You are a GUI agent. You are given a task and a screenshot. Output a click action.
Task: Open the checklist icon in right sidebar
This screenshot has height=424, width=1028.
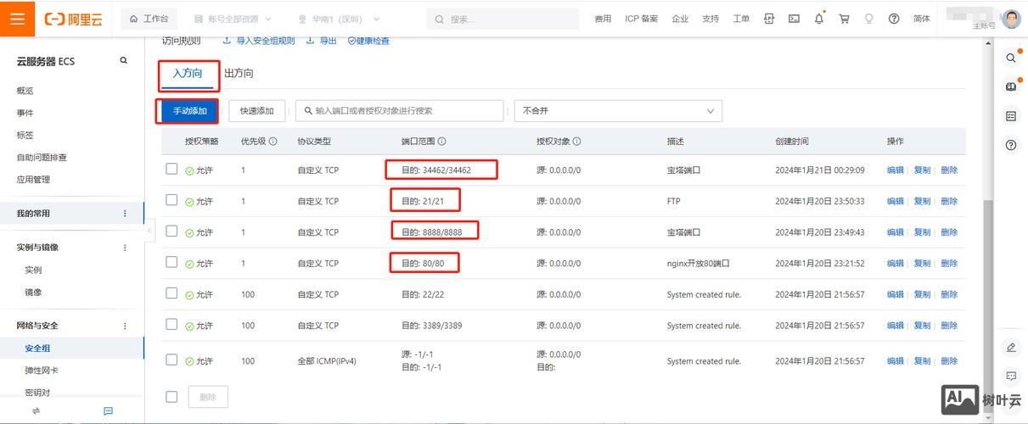click(1010, 116)
